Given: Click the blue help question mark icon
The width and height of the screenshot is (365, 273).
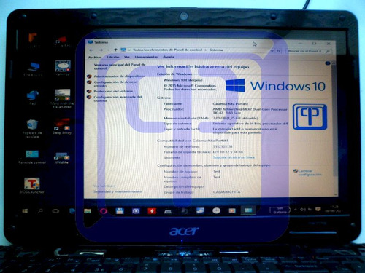Looking at the screenshot, I should 328,63.
